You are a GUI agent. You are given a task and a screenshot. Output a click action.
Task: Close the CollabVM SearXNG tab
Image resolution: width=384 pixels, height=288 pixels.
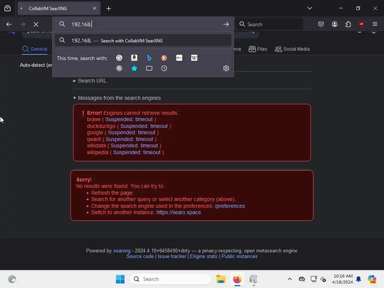coord(94,8)
